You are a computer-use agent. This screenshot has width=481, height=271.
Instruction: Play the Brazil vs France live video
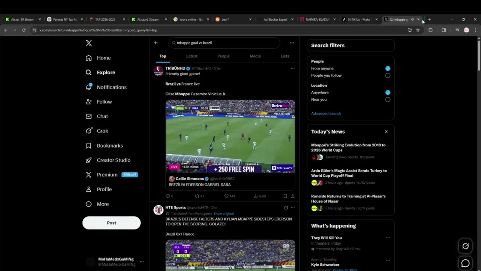(x=230, y=136)
